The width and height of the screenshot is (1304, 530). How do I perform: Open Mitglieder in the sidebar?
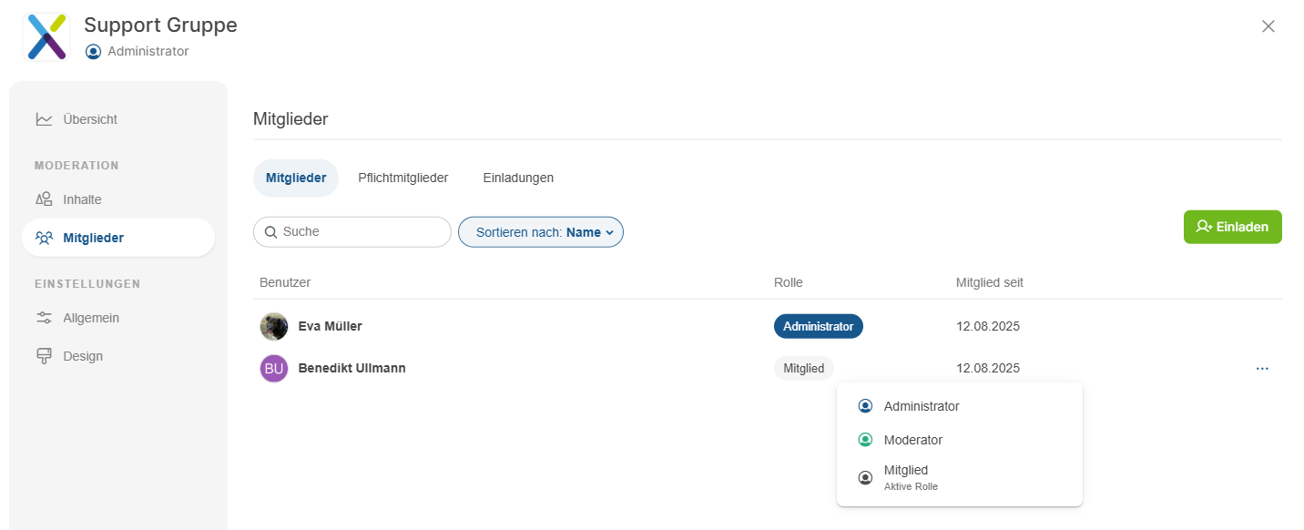pyautogui.click(x=93, y=238)
